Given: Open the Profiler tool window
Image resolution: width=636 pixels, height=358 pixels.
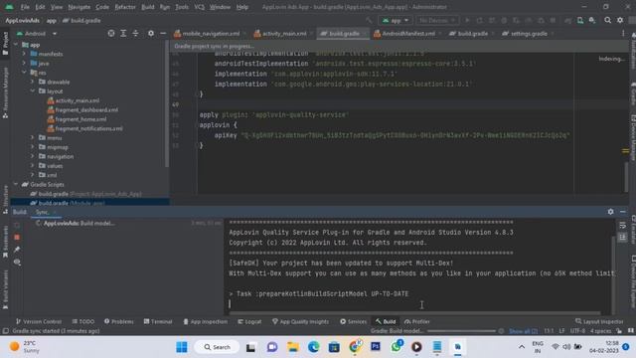Looking at the screenshot, I should tap(417, 321).
